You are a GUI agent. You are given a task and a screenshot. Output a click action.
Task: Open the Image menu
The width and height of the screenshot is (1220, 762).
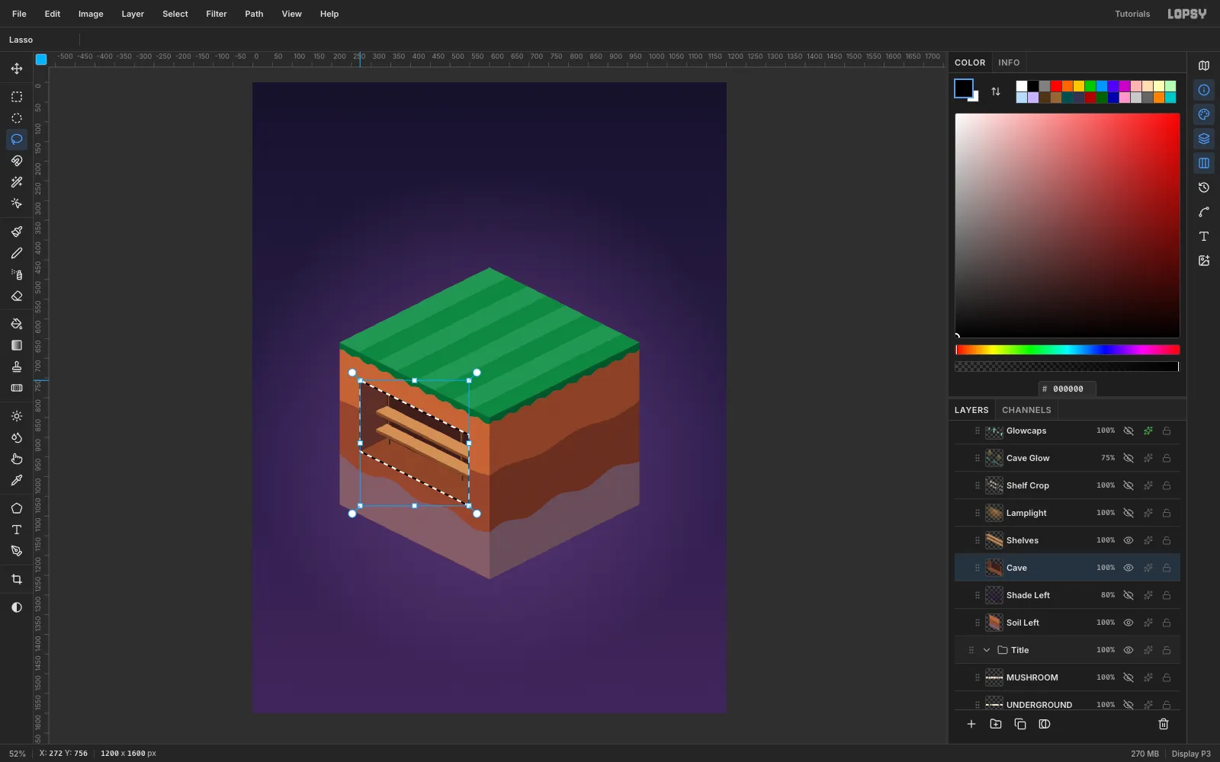click(x=91, y=14)
